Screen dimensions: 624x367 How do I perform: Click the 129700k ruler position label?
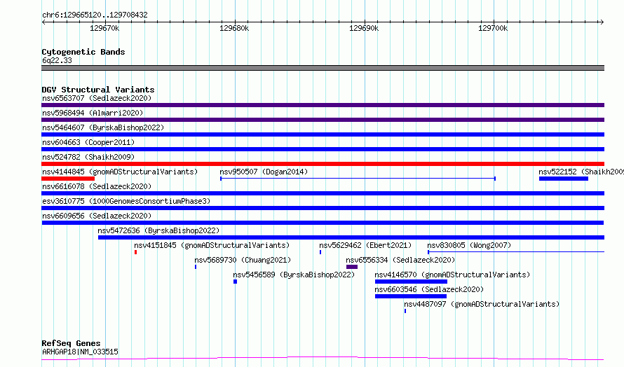(x=493, y=28)
